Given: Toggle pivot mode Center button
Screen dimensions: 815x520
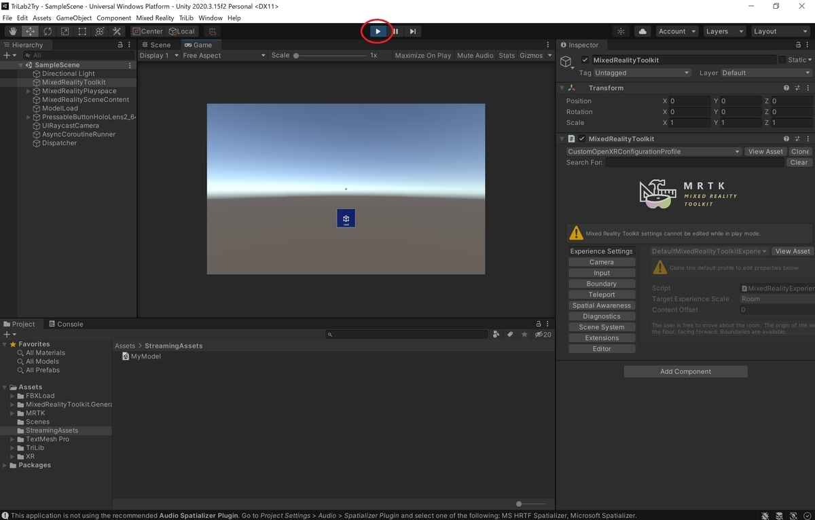Looking at the screenshot, I should coord(147,31).
